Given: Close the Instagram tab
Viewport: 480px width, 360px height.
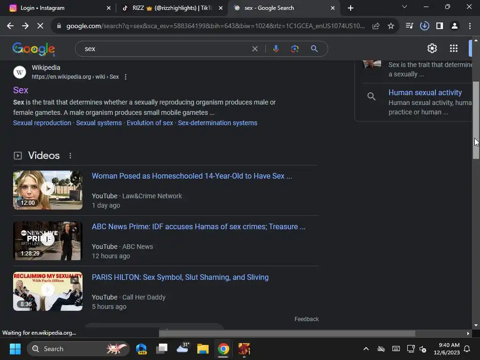Looking at the screenshot, I should (x=109, y=8).
